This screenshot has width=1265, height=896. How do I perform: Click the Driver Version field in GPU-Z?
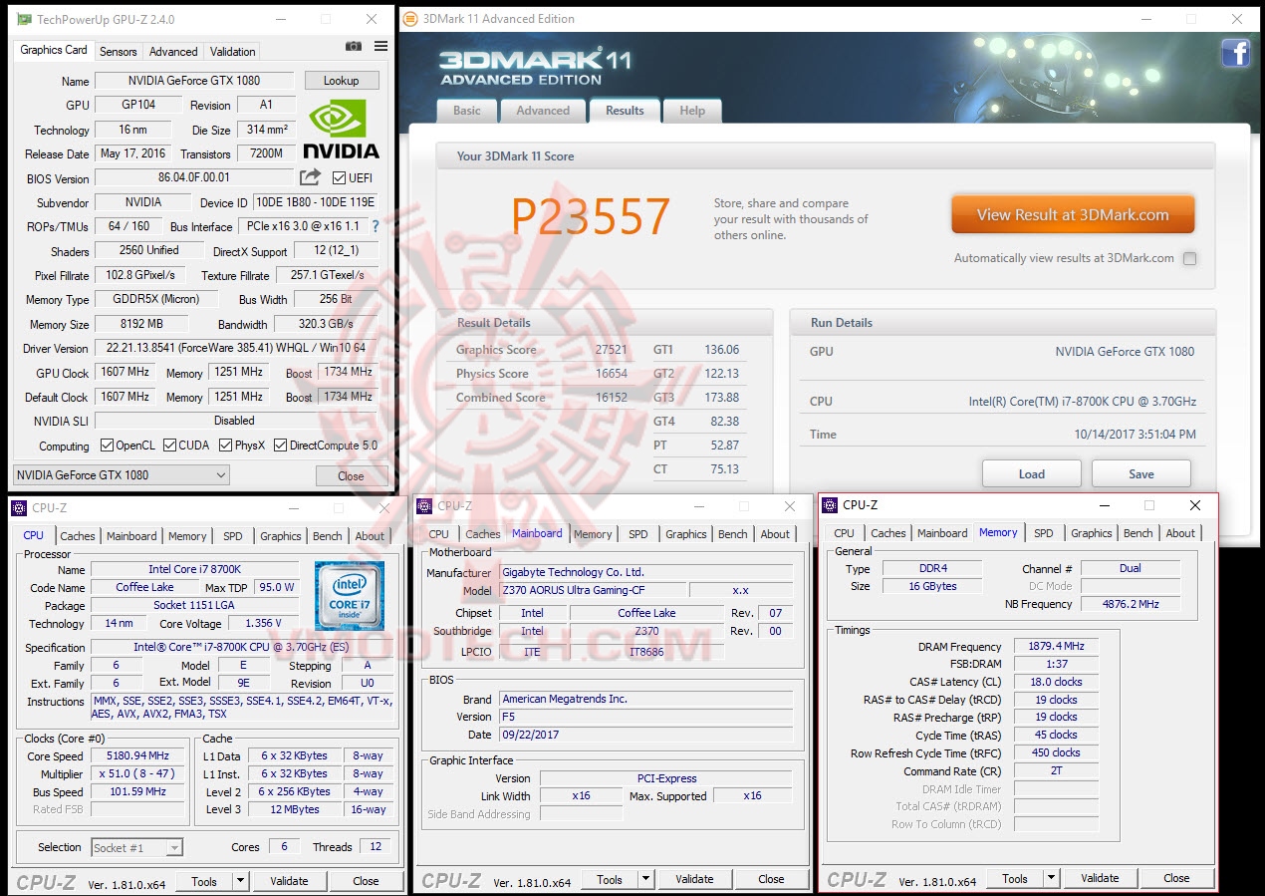click(236, 349)
